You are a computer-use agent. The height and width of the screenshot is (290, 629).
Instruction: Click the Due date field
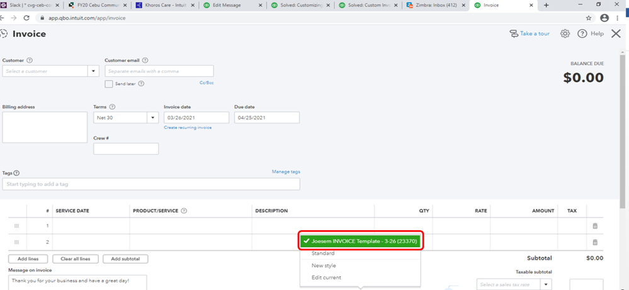(267, 118)
